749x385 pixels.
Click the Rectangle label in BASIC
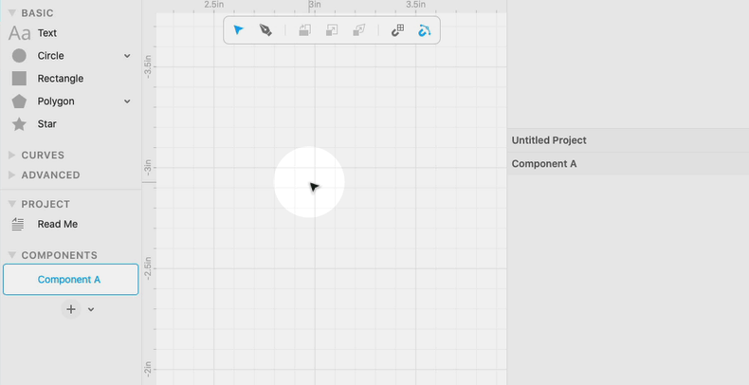(x=61, y=79)
